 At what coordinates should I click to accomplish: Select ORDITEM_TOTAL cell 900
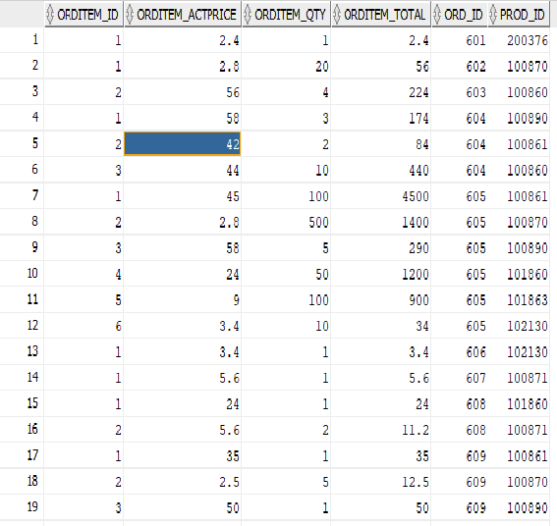(x=381, y=299)
